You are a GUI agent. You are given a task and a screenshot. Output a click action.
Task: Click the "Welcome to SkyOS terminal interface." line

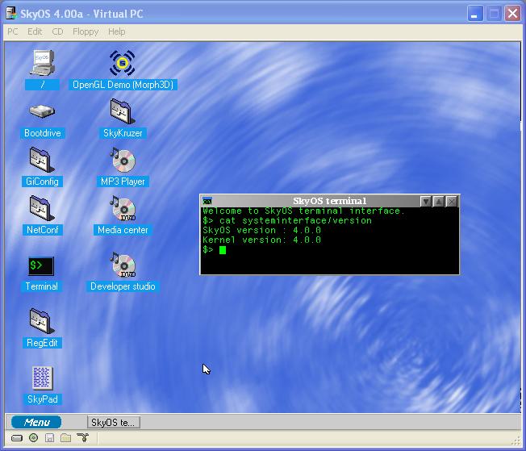click(x=303, y=211)
